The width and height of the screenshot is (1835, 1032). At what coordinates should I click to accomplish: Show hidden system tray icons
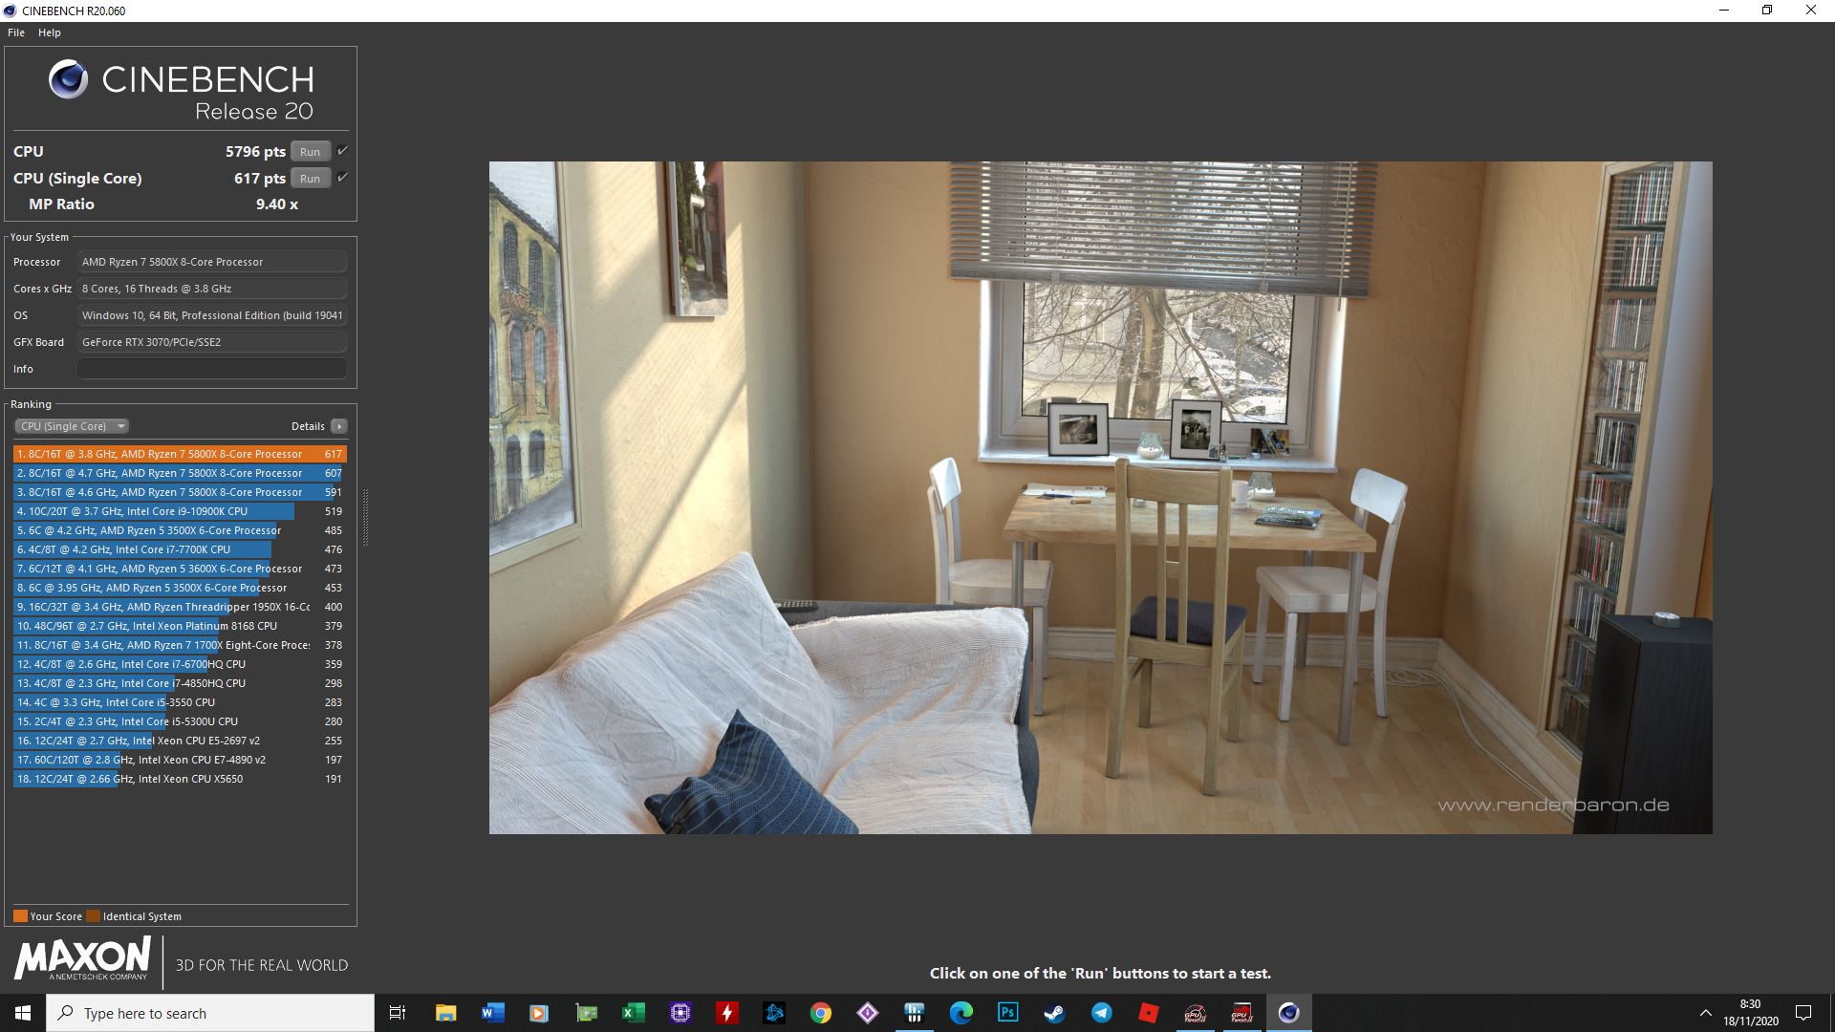tap(1705, 1013)
